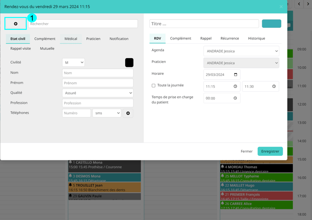
Task: Click the Fermer button
Action: (246, 151)
